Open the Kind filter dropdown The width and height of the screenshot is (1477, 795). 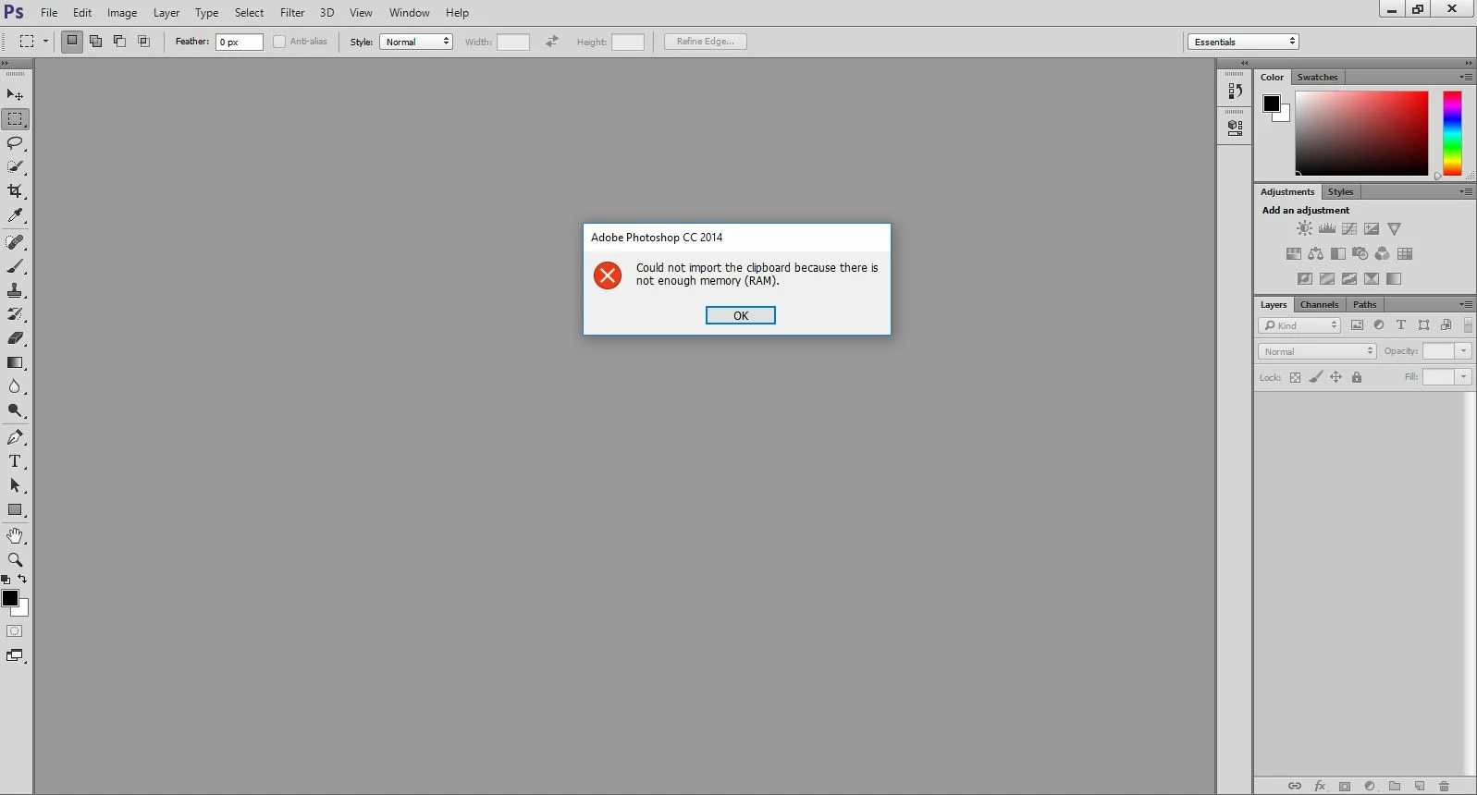pos(1299,325)
